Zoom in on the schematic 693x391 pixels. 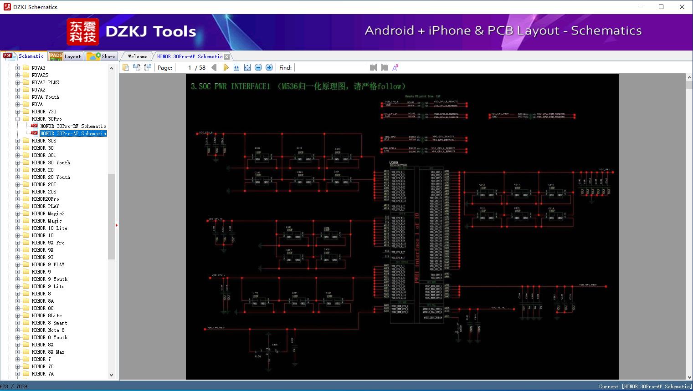(269, 67)
